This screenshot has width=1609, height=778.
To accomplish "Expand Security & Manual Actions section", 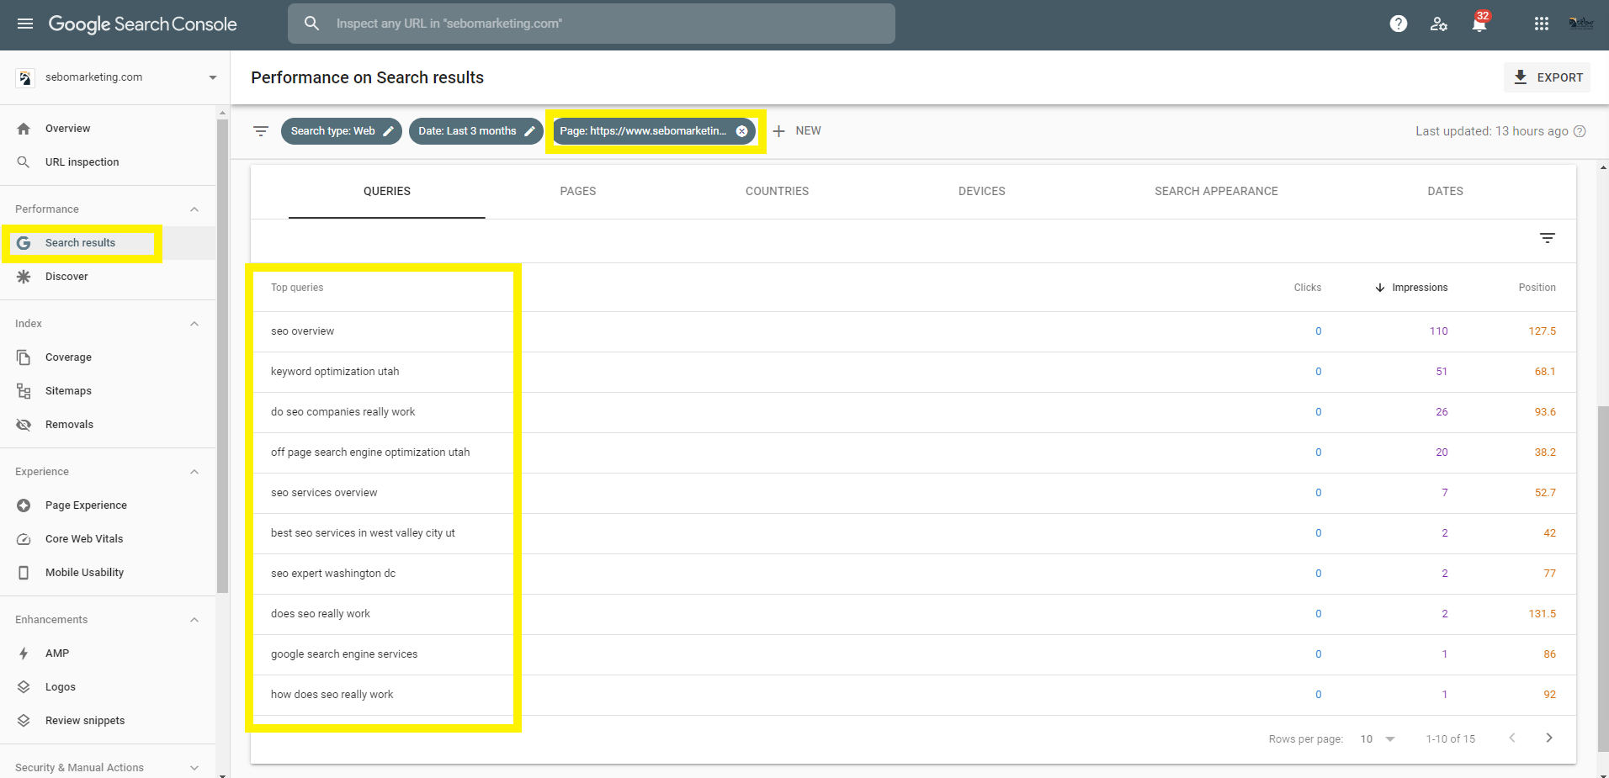I will click(x=194, y=768).
